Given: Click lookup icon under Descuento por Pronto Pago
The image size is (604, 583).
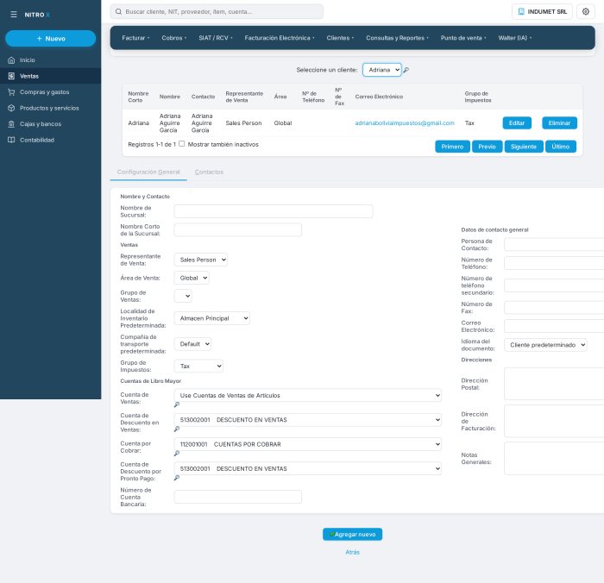Looking at the screenshot, I should tap(177, 478).
